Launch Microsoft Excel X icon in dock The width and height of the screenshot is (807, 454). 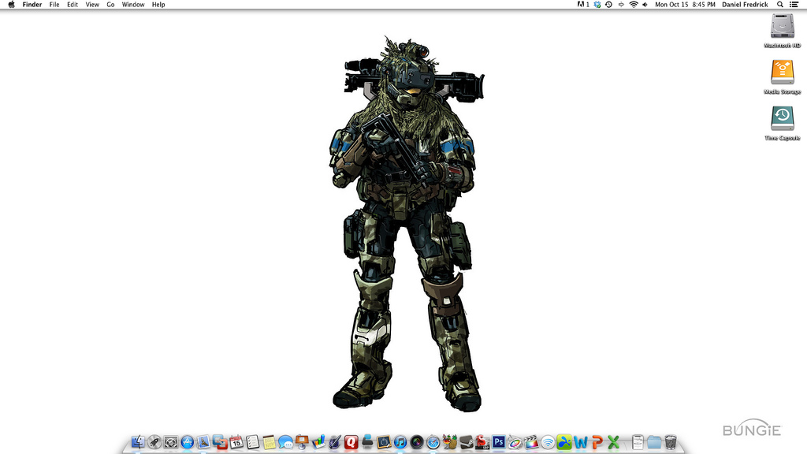pyautogui.click(x=613, y=441)
